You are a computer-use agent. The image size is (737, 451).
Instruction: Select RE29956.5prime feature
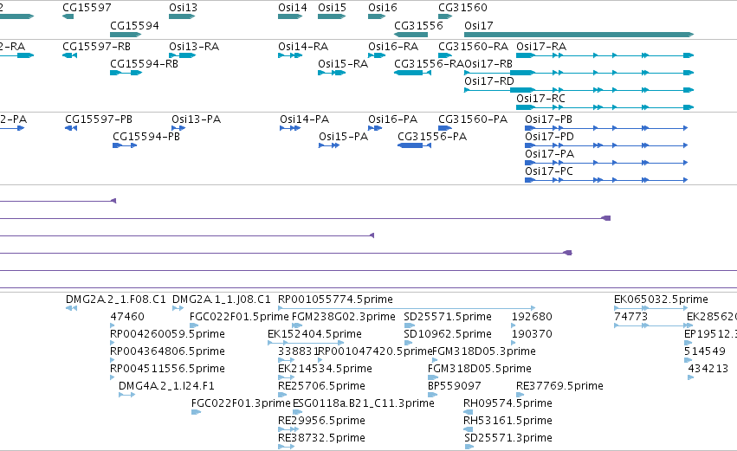pyautogui.click(x=321, y=421)
